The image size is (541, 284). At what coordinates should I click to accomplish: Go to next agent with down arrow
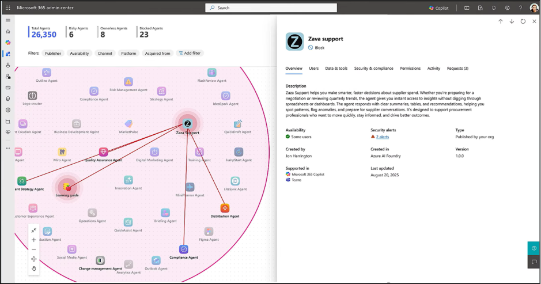[512, 21]
